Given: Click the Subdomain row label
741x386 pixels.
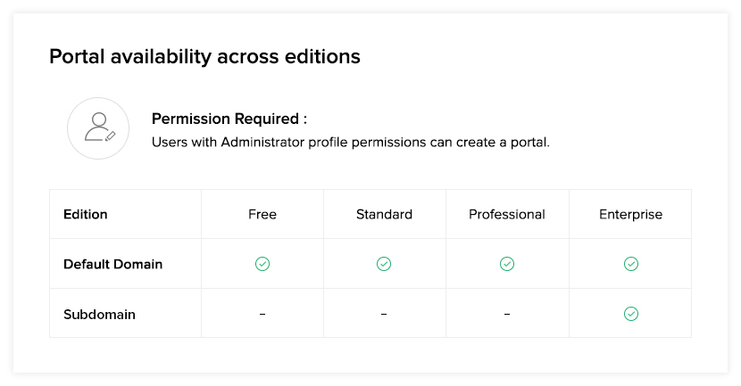Looking at the screenshot, I should (99, 314).
